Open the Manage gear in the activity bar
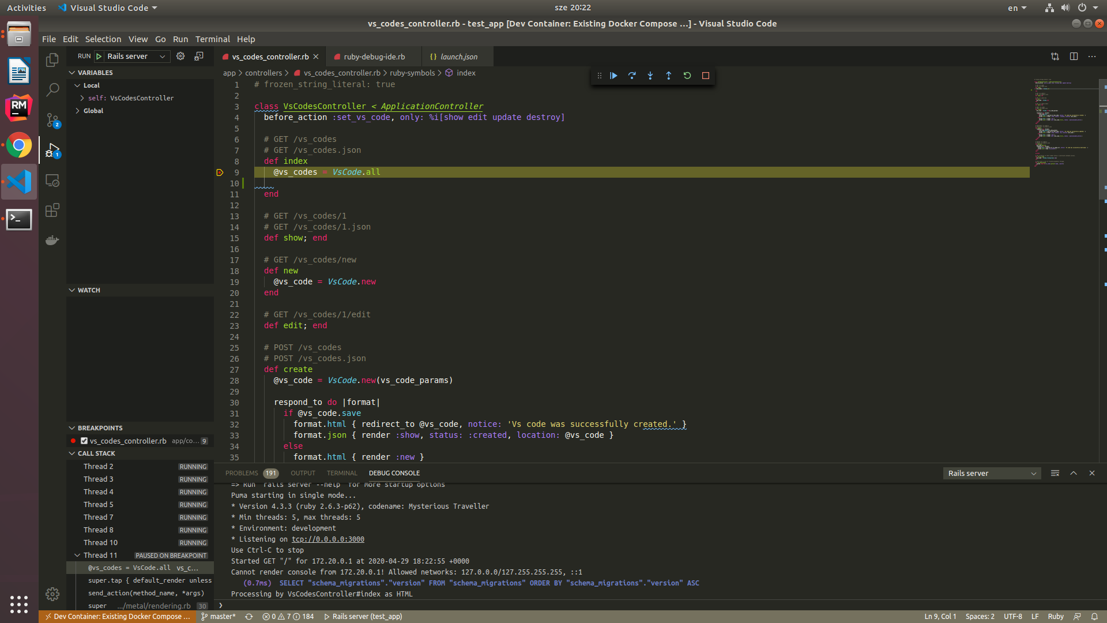1107x623 pixels. click(52, 594)
